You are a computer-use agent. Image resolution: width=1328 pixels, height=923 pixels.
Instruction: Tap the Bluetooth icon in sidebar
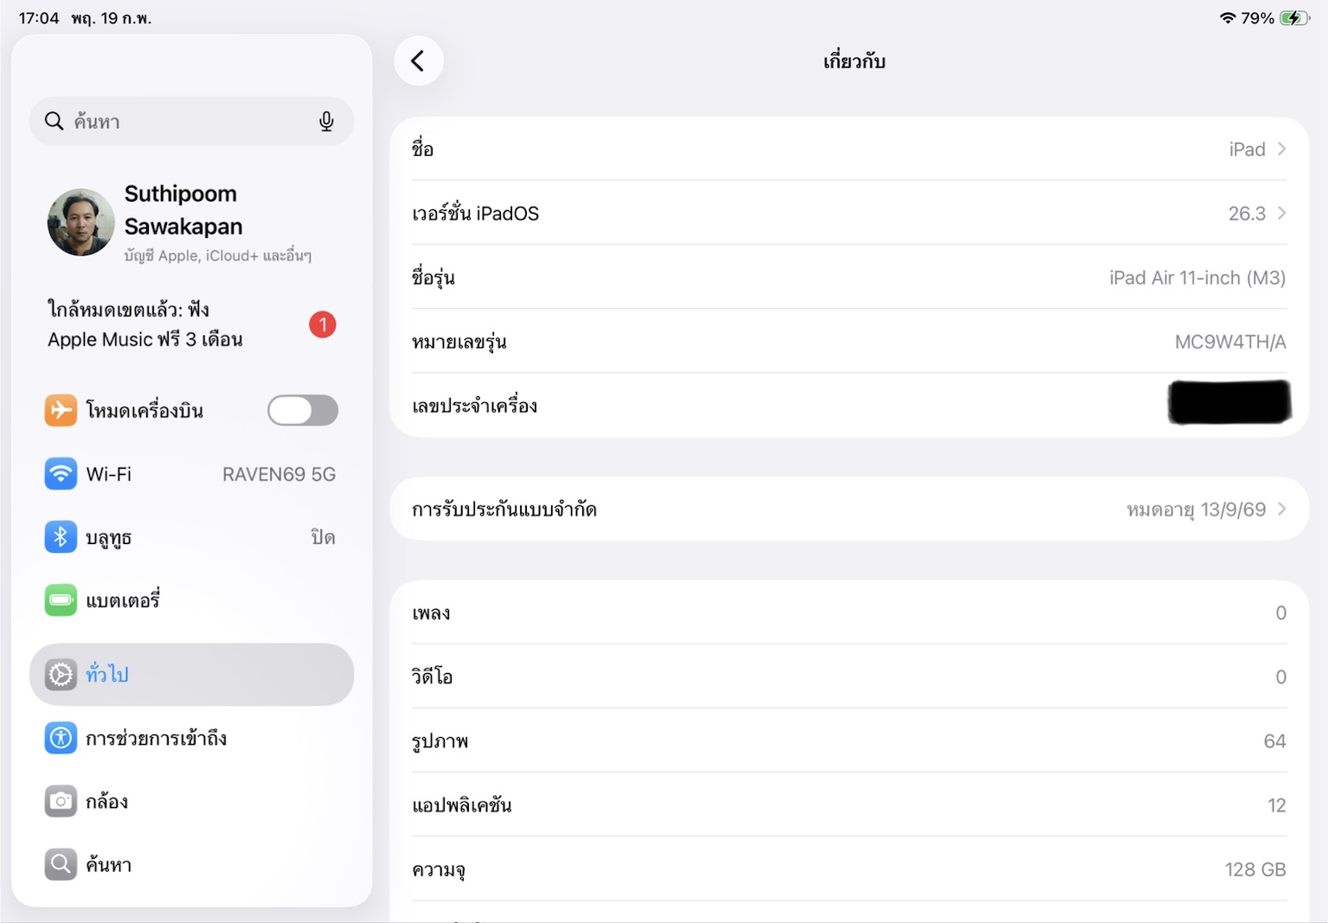coord(61,537)
